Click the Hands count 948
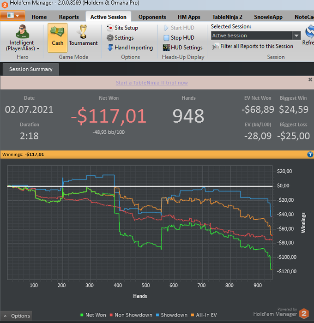 click(x=188, y=116)
